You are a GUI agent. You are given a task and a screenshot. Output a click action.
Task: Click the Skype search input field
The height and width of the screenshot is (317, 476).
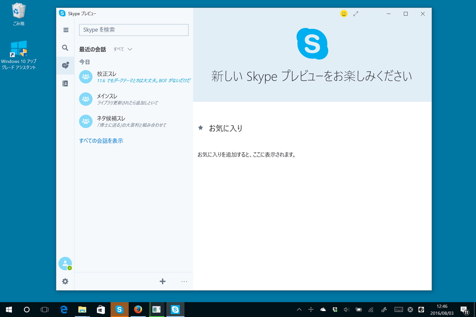tap(134, 30)
